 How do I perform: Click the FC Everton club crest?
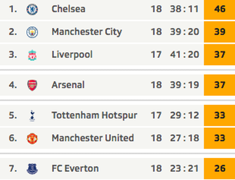click(32, 169)
